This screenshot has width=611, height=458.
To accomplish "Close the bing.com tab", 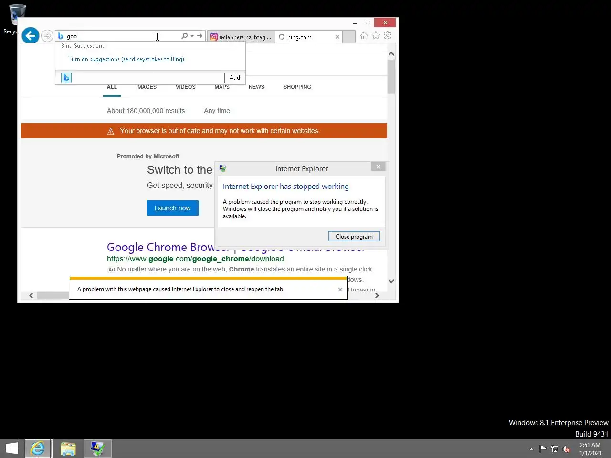I will (337, 37).
